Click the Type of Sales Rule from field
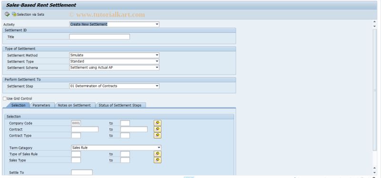 pyautogui.click(x=76, y=154)
